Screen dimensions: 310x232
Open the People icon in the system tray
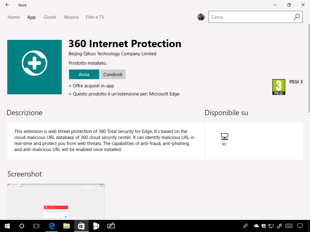246,226
